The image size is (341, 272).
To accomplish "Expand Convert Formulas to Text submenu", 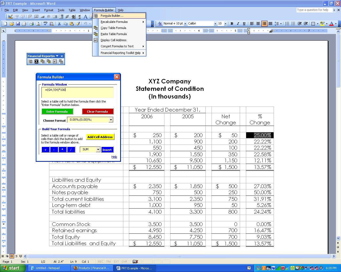I will [x=119, y=46].
